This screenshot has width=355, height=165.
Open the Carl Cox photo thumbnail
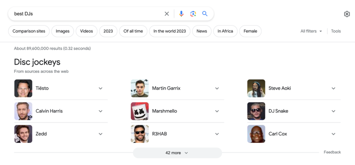256,134
